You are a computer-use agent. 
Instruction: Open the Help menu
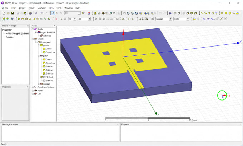point(78,8)
